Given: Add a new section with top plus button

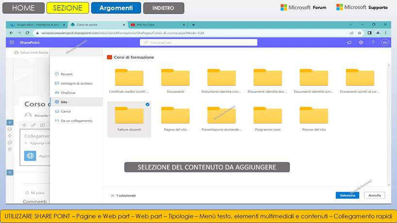Looking at the screenshot, I should point(10,122).
